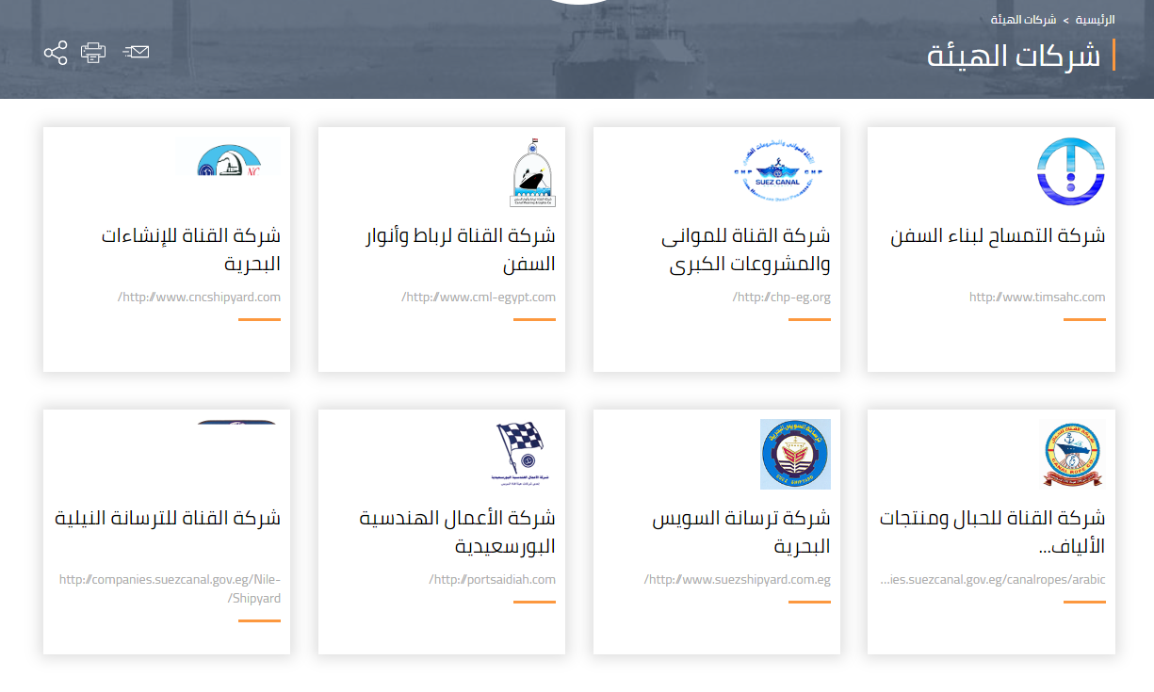Click the Canal Mooring and Lights ship logo
The image size is (1154, 692).
point(533,173)
